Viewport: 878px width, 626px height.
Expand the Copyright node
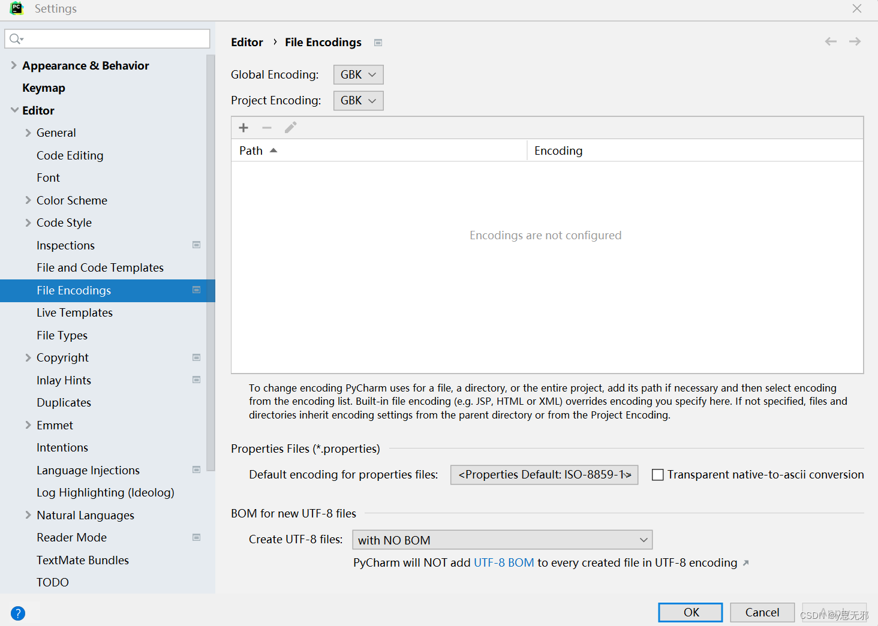(28, 357)
